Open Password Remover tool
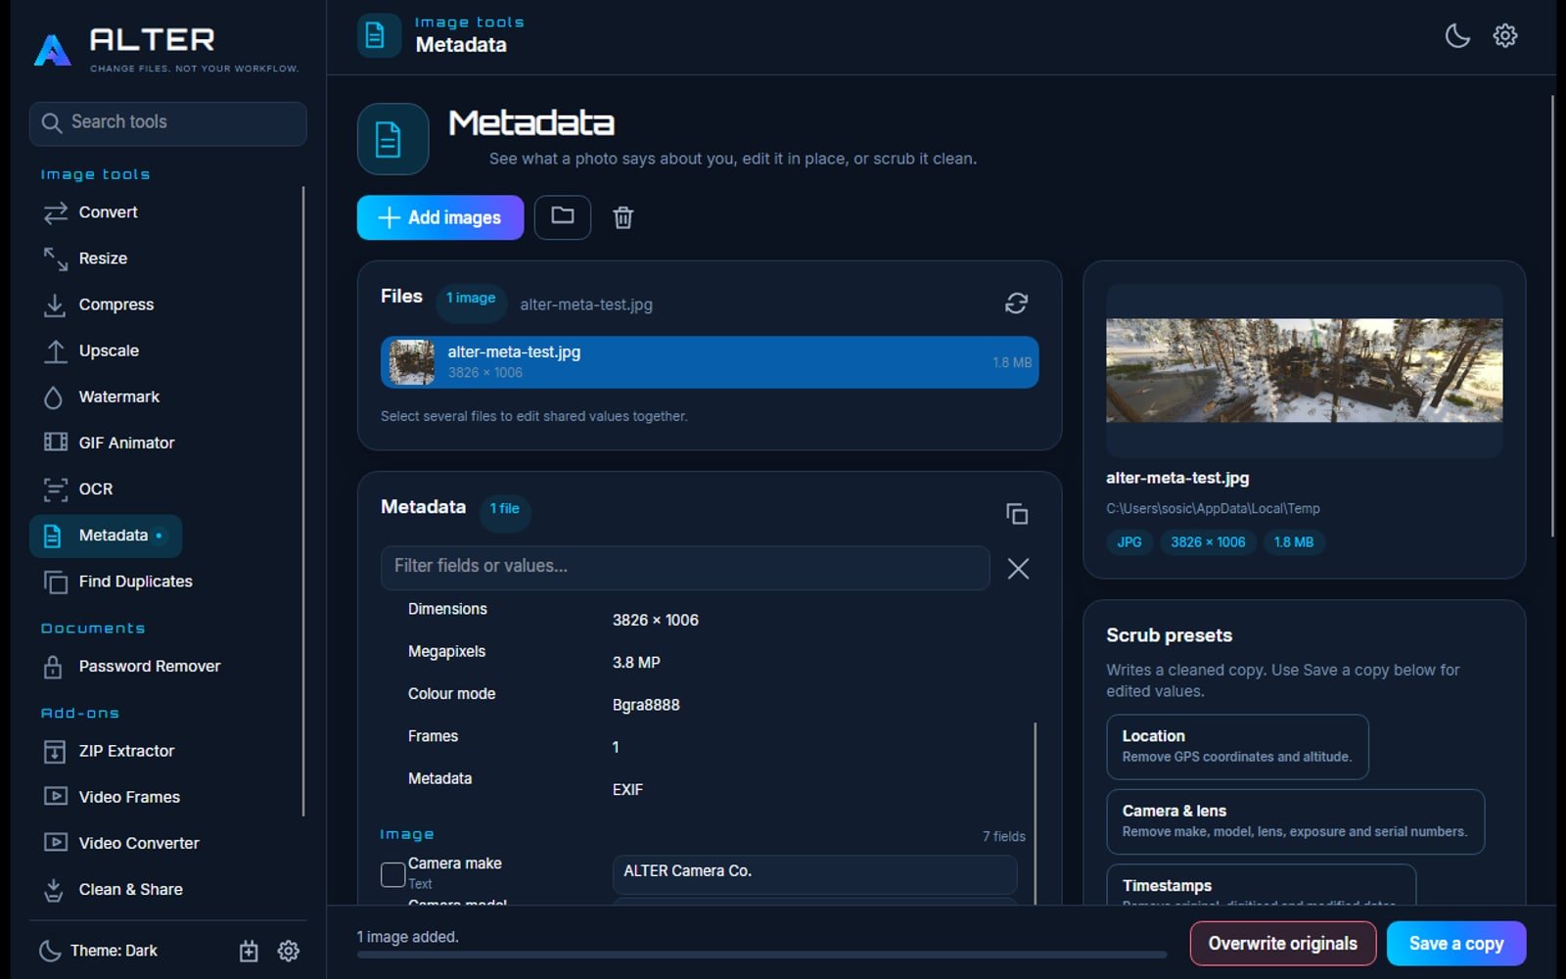Screen dimensions: 1566x979 (x=131, y=667)
